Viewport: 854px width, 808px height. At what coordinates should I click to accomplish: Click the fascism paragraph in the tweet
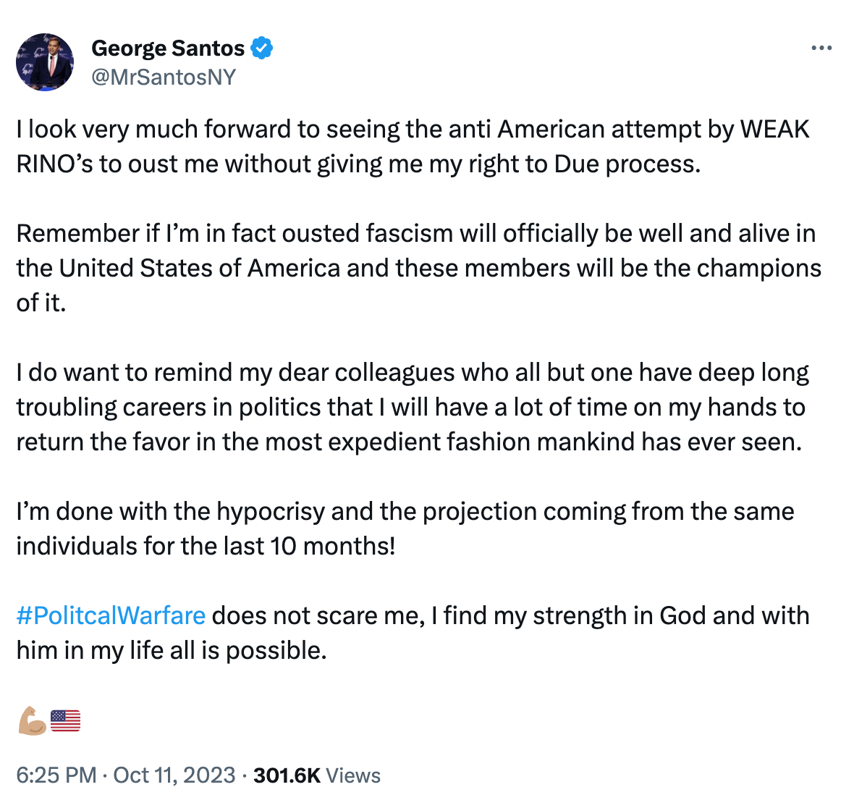pyautogui.click(x=418, y=267)
